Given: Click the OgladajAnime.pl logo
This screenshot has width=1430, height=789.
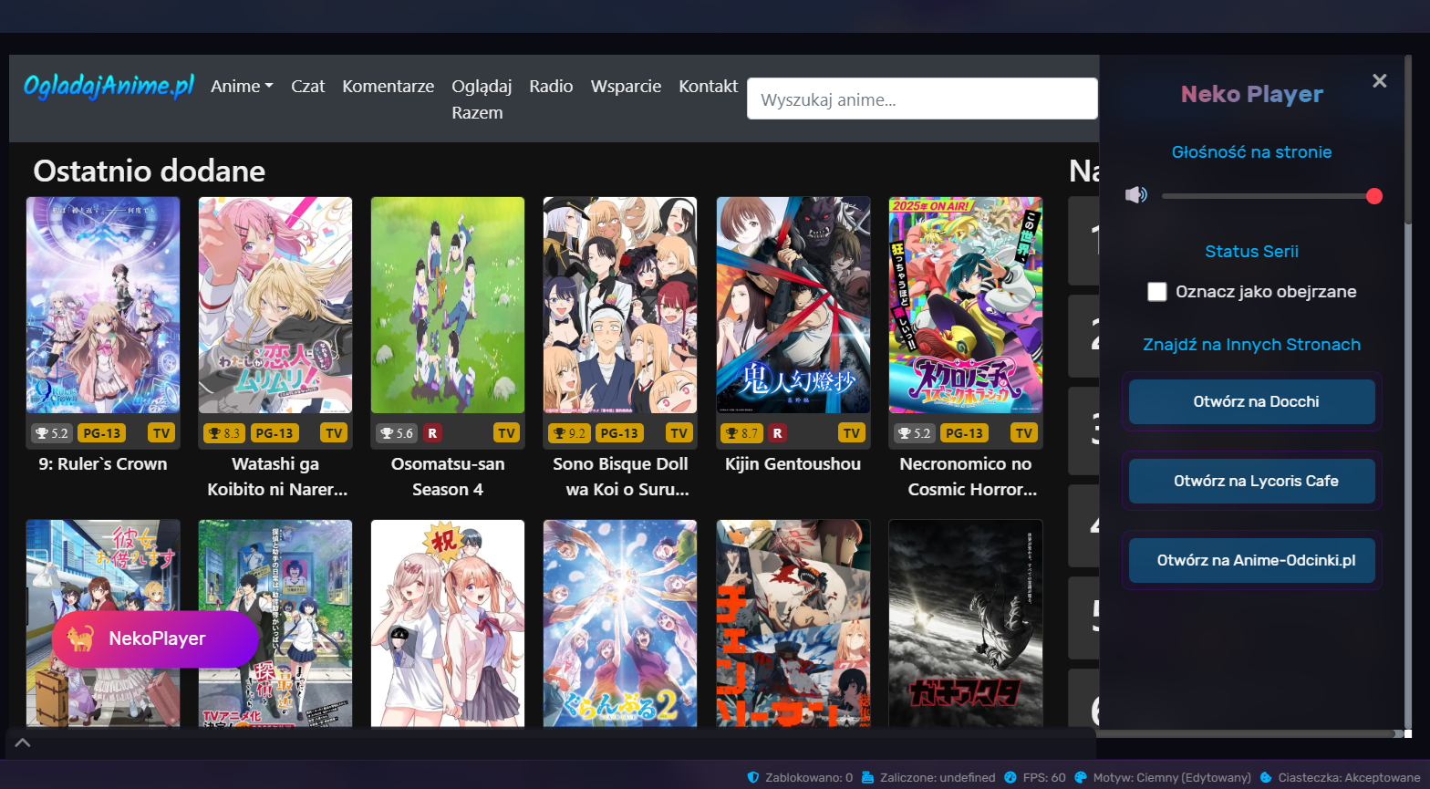Looking at the screenshot, I should tap(109, 87).
